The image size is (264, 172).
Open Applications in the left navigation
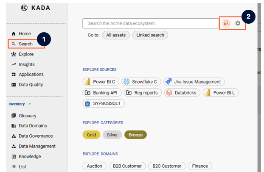[31, 74]
